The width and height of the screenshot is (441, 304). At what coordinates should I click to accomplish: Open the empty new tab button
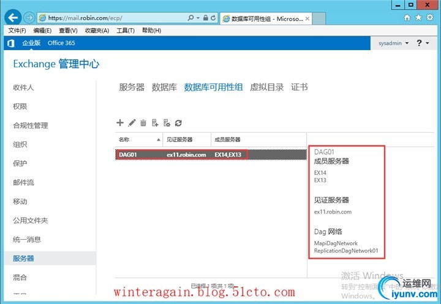coord(319,18)
